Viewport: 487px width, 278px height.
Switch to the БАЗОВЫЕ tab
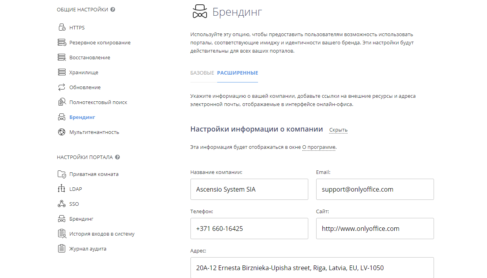tap(202, 73)
